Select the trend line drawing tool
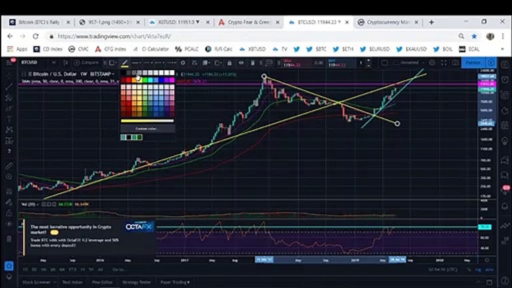The width and height of the screenshot is (512, 288). [x=9, y=87]
